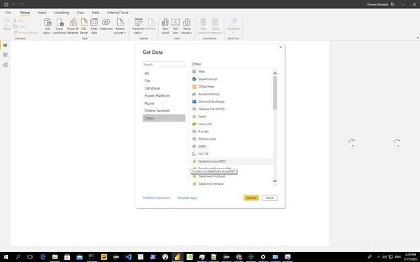Open the File menu
The width and height of the screenshot is (420, 262).
click(8, 13)
